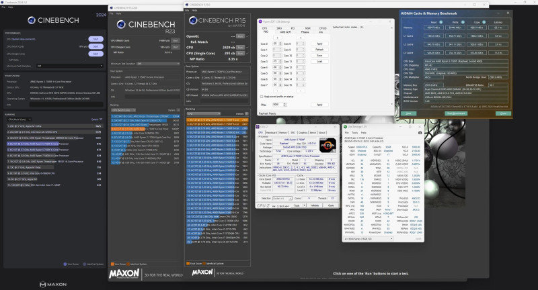Select the Apple M1 Ultra row in Cinebench 2024 ranking
This screenshot has width=538, height=290.
click(54, 126)
